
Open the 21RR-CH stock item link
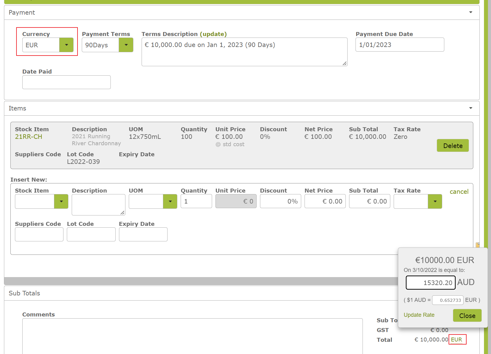point(28,137)
